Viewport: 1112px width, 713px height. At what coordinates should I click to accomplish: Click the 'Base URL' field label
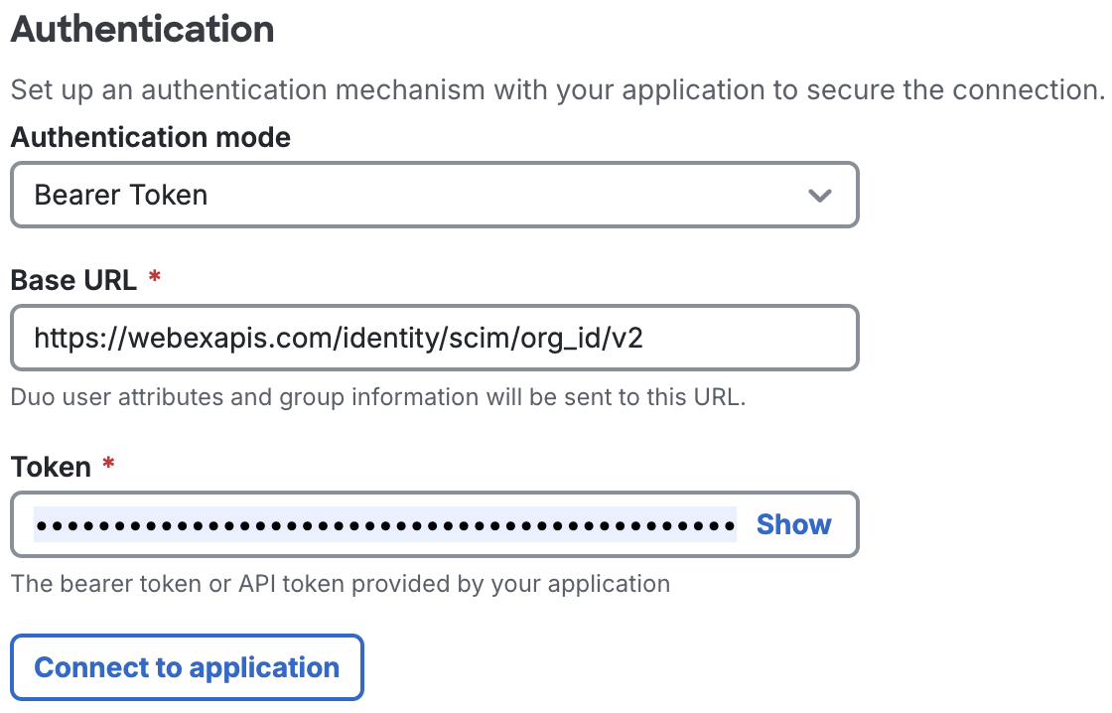[73, 280]
